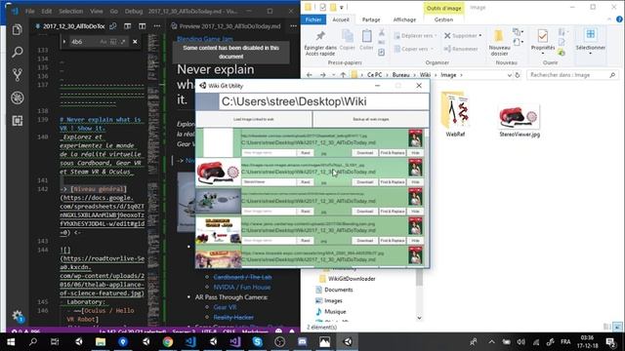This screenshot has height=351, width=625.
Task: Click Rand in the Blending jam row
Action: 306,241
